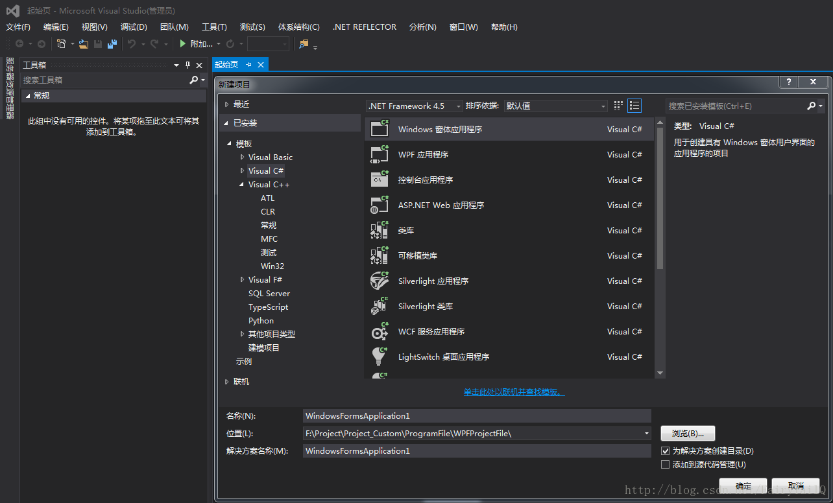
Task: Click the Open File toolbar icon
Action: (84, 43)
